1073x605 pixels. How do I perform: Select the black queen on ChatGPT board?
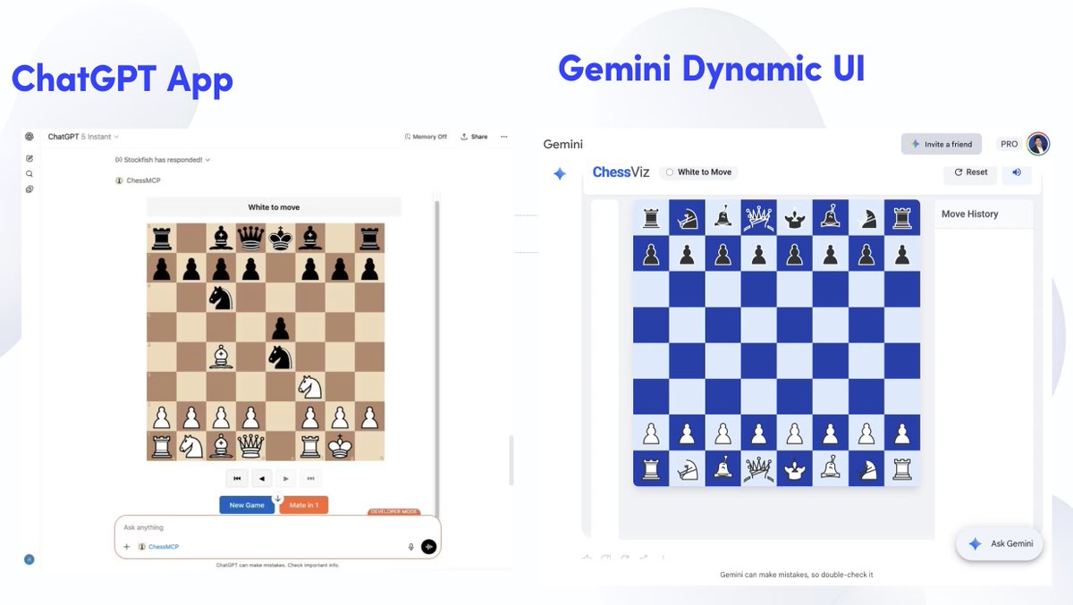pos(251,238)
